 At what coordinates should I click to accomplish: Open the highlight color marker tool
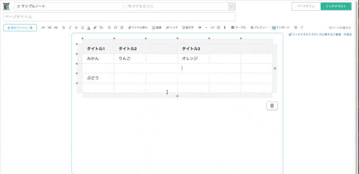(95, 28)
